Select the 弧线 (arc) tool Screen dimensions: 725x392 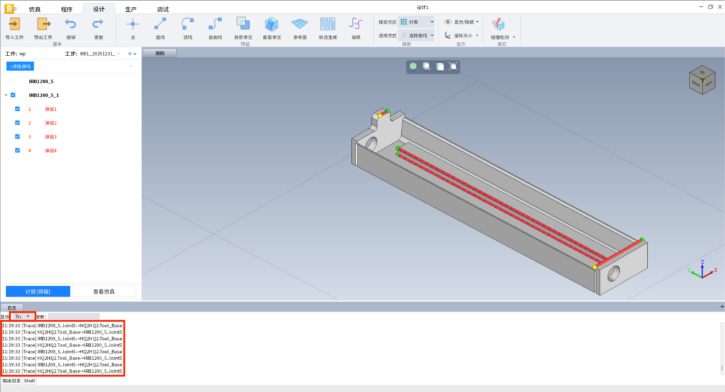click(187, 24)
